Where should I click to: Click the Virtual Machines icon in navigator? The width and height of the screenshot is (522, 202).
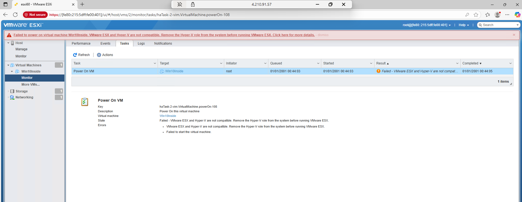(x=12, y=65)
